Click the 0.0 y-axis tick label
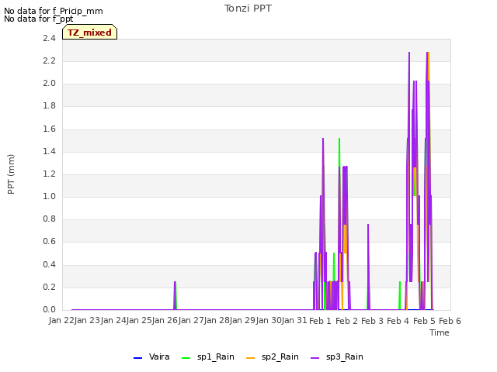 49,309
